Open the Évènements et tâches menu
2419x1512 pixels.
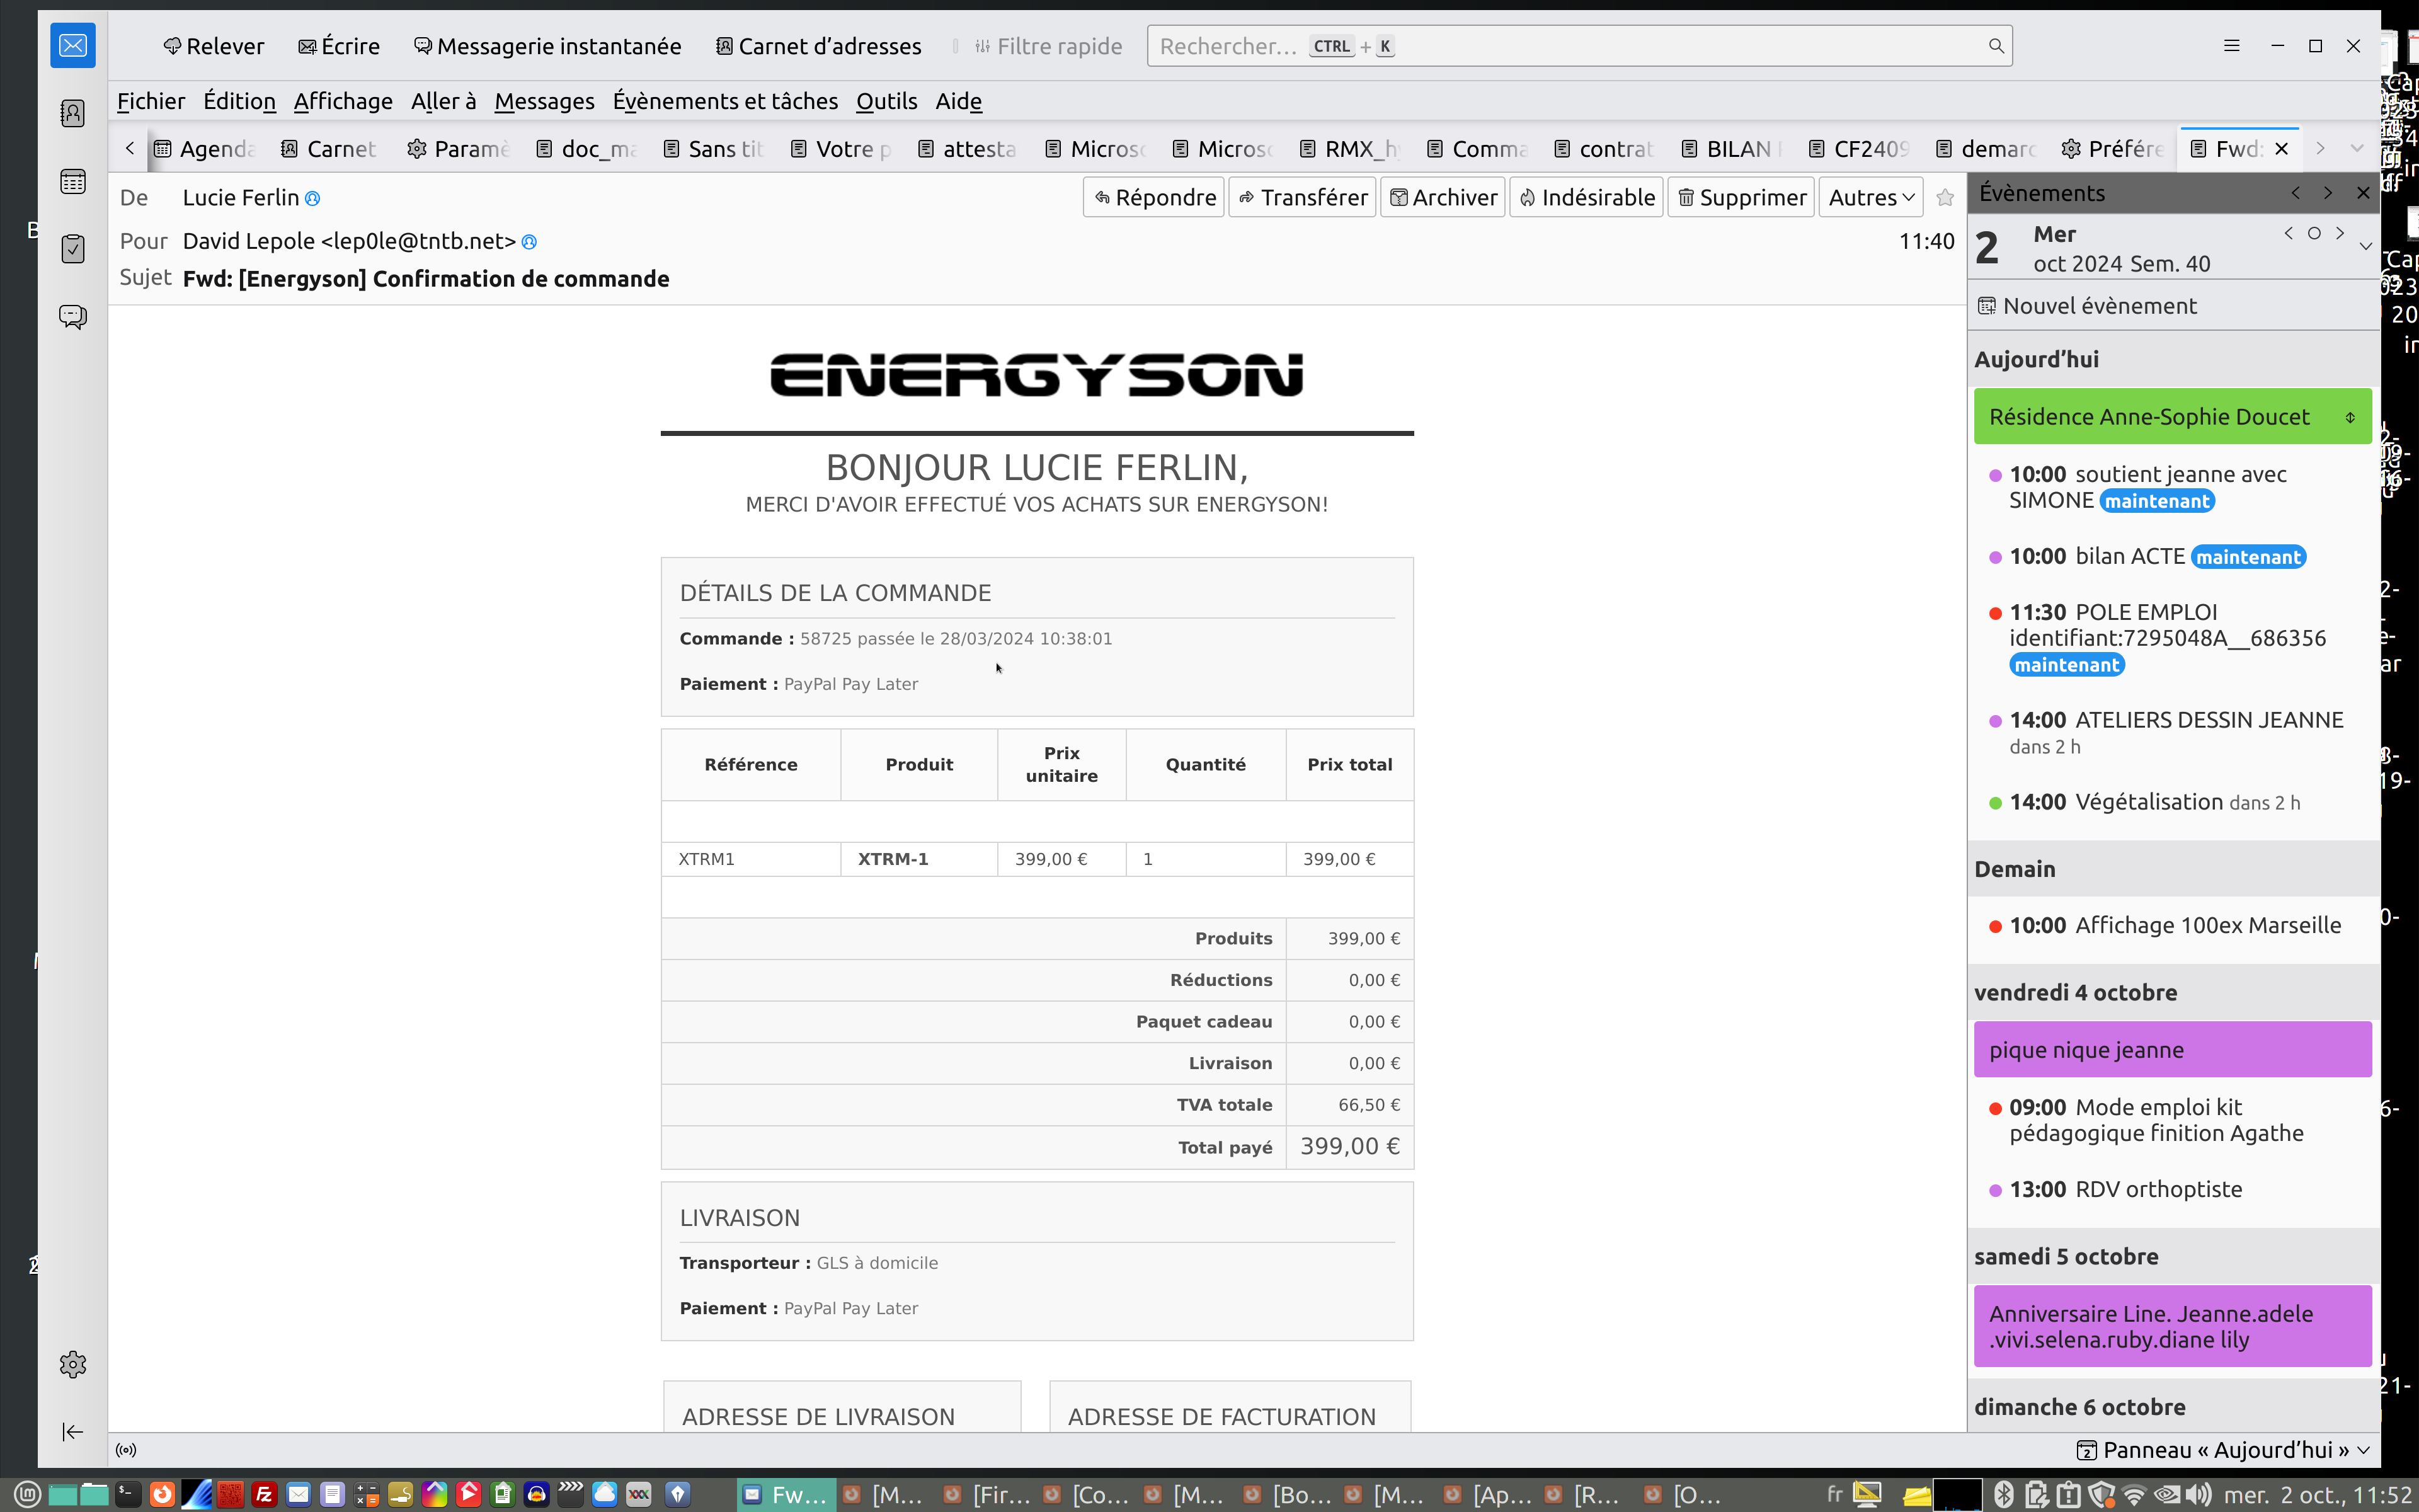[x=724, y=101]
